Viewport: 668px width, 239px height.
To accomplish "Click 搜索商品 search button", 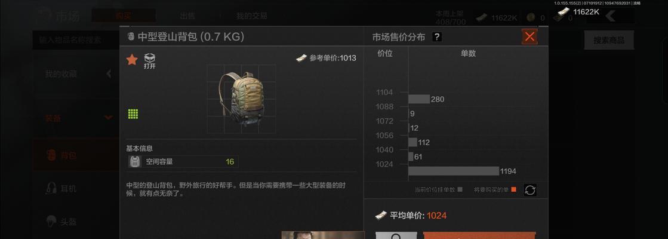I will coord(609,41).
